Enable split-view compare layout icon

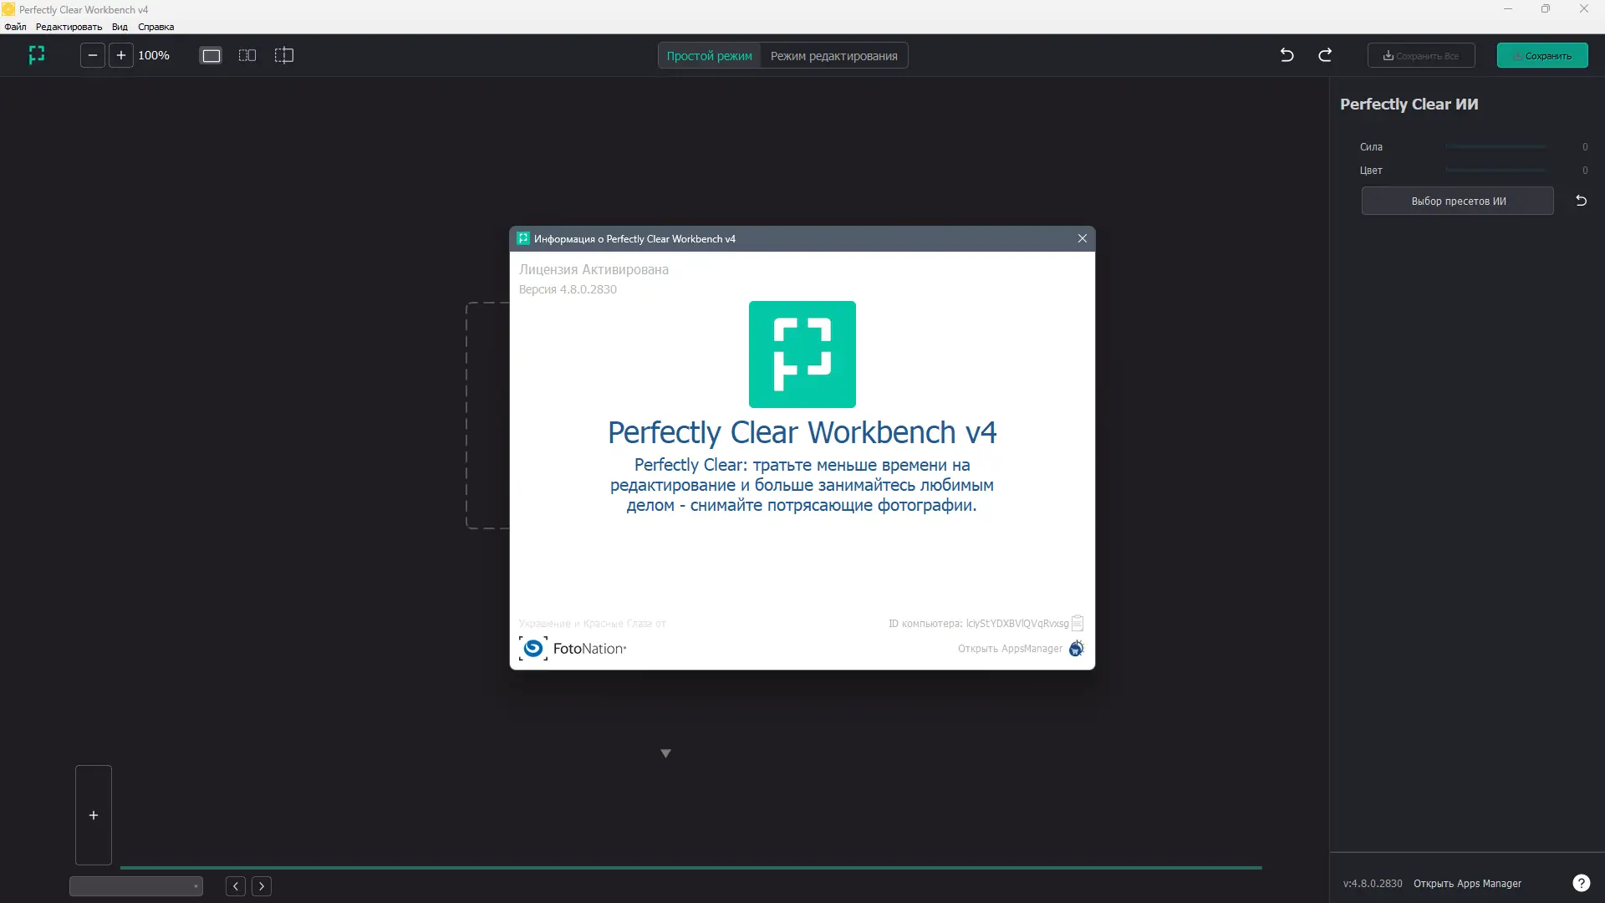click(x=284, y=55)
